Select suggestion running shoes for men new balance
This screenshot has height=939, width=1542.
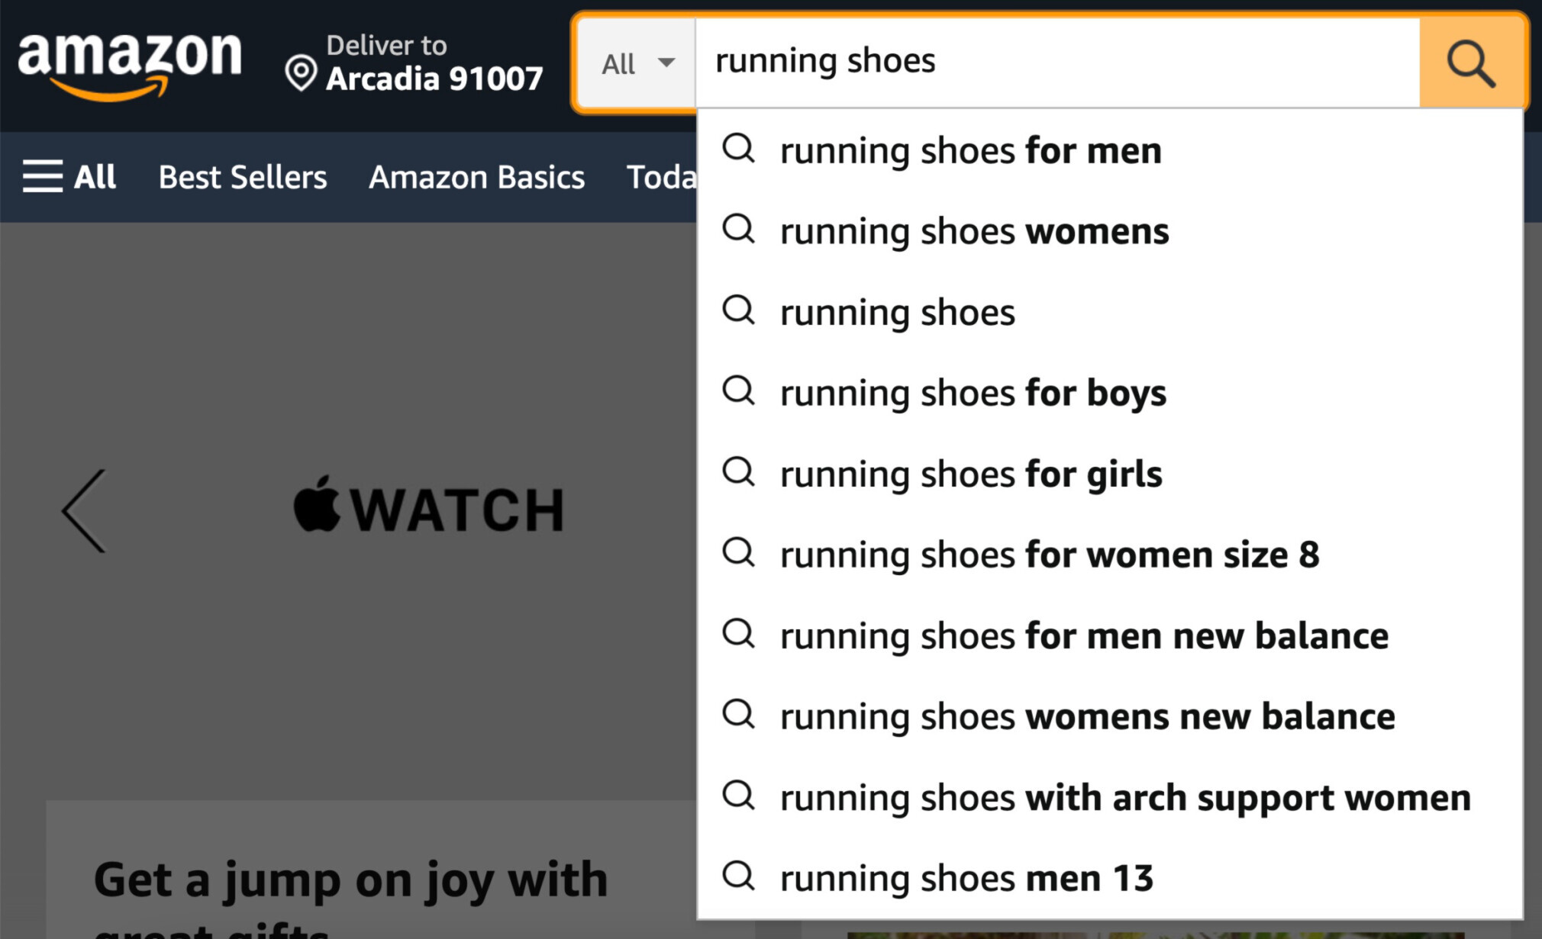[x=1110, y=635]
